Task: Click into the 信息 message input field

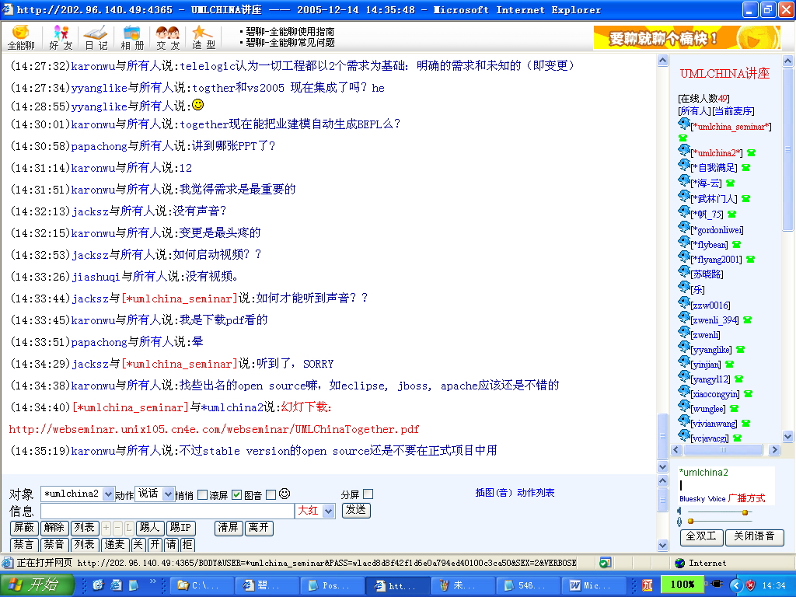Action: point(168,511)
